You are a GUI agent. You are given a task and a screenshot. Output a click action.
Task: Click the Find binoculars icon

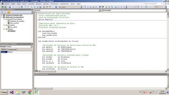pyautogui.click(x=22, y=7)
